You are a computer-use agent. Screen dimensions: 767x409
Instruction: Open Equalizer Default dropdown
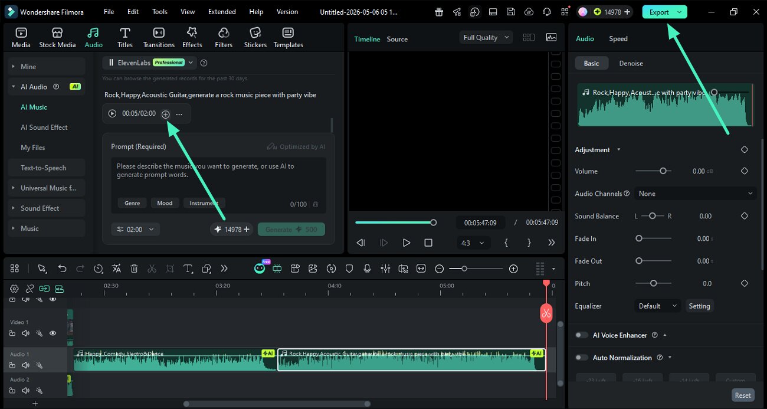coord(658,306)
